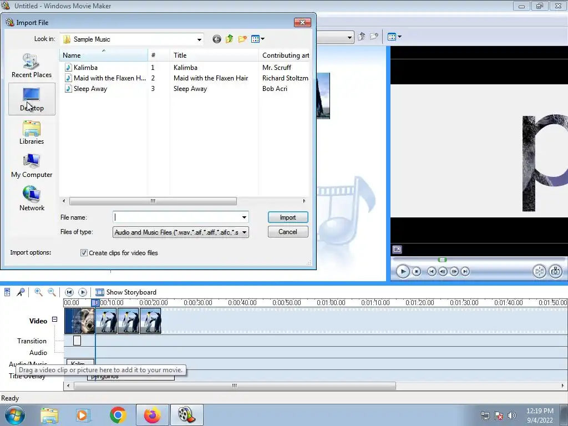The image size is (568, 426).
Task: Take picture from preview icon
Action: [555, 271]
